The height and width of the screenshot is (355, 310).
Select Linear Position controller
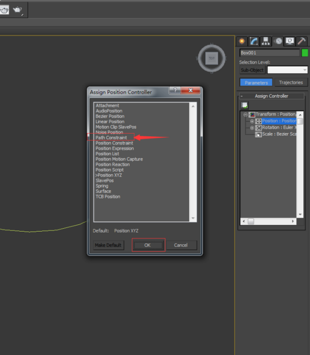click(x=110, y=122)
